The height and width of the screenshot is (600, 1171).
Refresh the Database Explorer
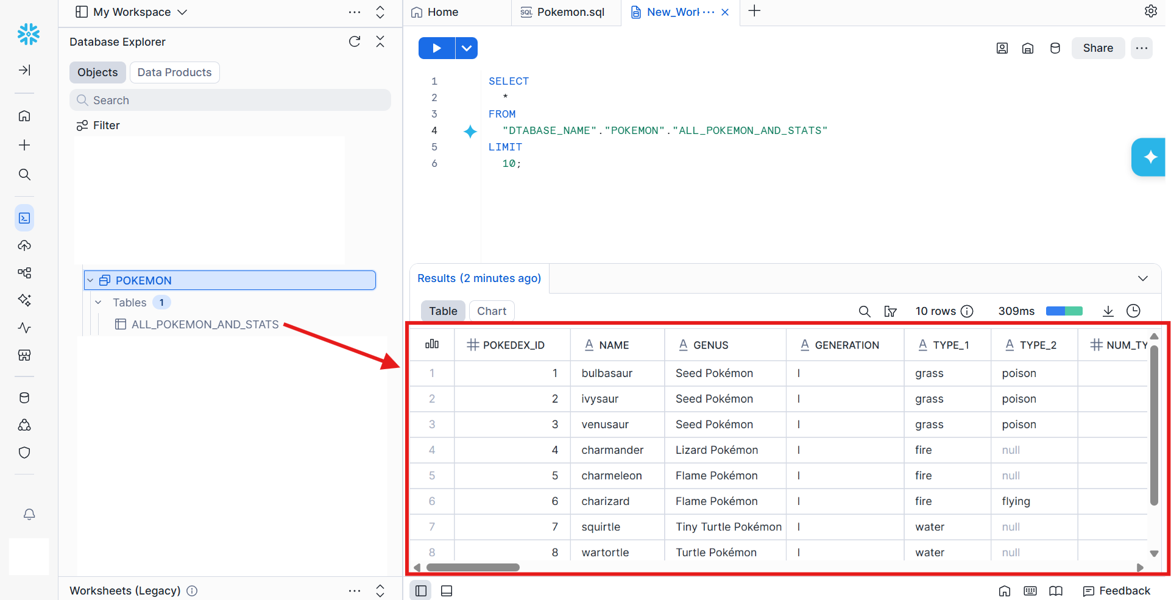pyautogui.click(x=355, y=41)
